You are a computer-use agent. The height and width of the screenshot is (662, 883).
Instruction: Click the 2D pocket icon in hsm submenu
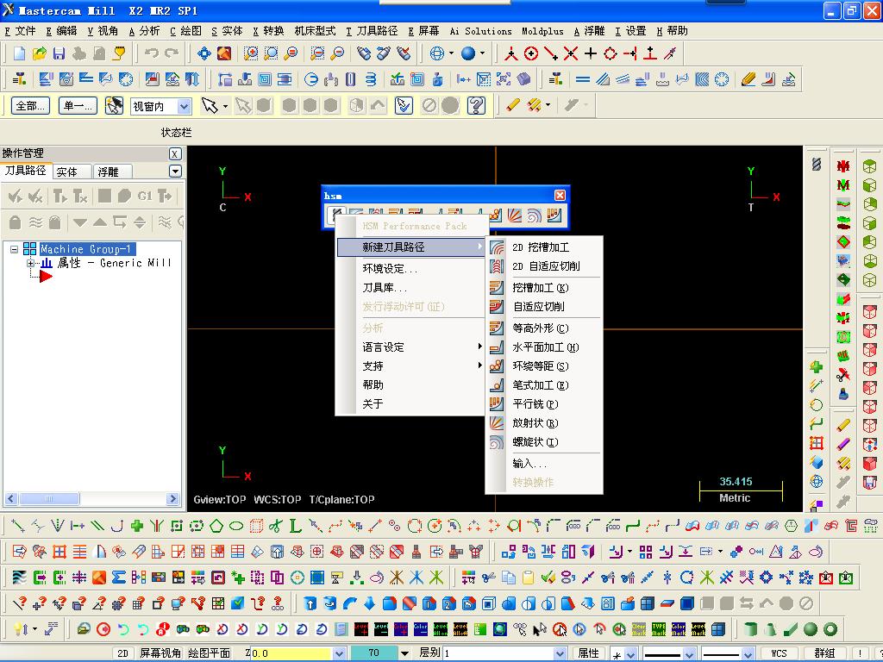497,247
